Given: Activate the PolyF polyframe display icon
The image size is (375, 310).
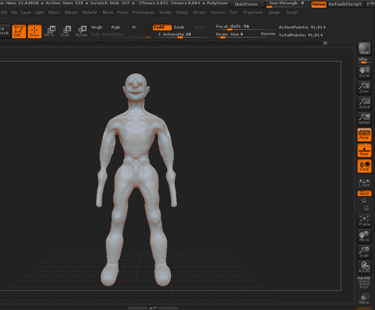Looking at the screenshot, I should [364, 283].
